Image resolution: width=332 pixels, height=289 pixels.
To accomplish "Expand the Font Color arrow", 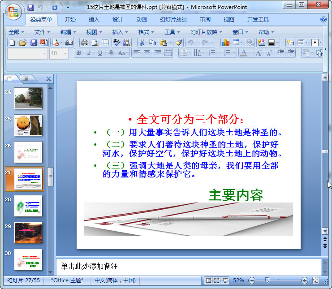I will point(250,53).
